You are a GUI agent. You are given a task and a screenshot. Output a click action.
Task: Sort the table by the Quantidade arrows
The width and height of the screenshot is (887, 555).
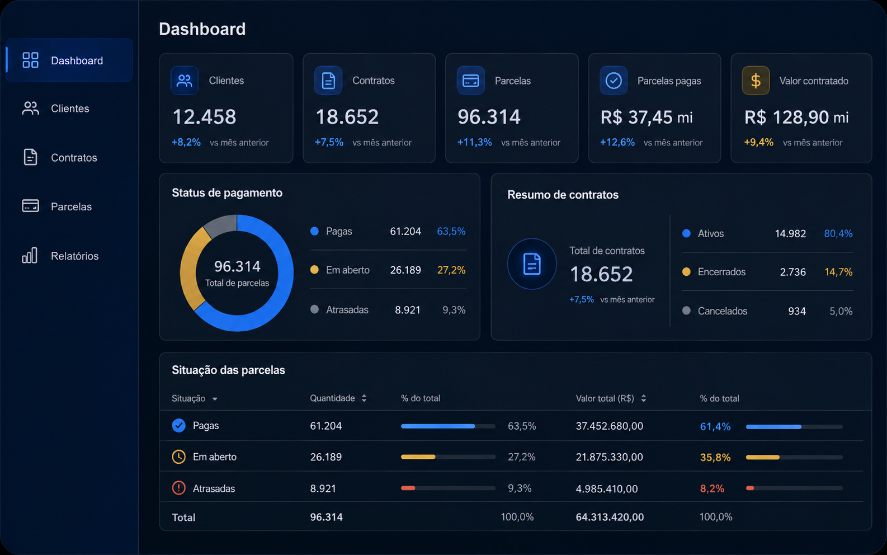pos(364,398)
